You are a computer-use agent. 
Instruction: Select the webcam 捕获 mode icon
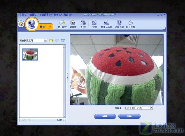point(32,24)
